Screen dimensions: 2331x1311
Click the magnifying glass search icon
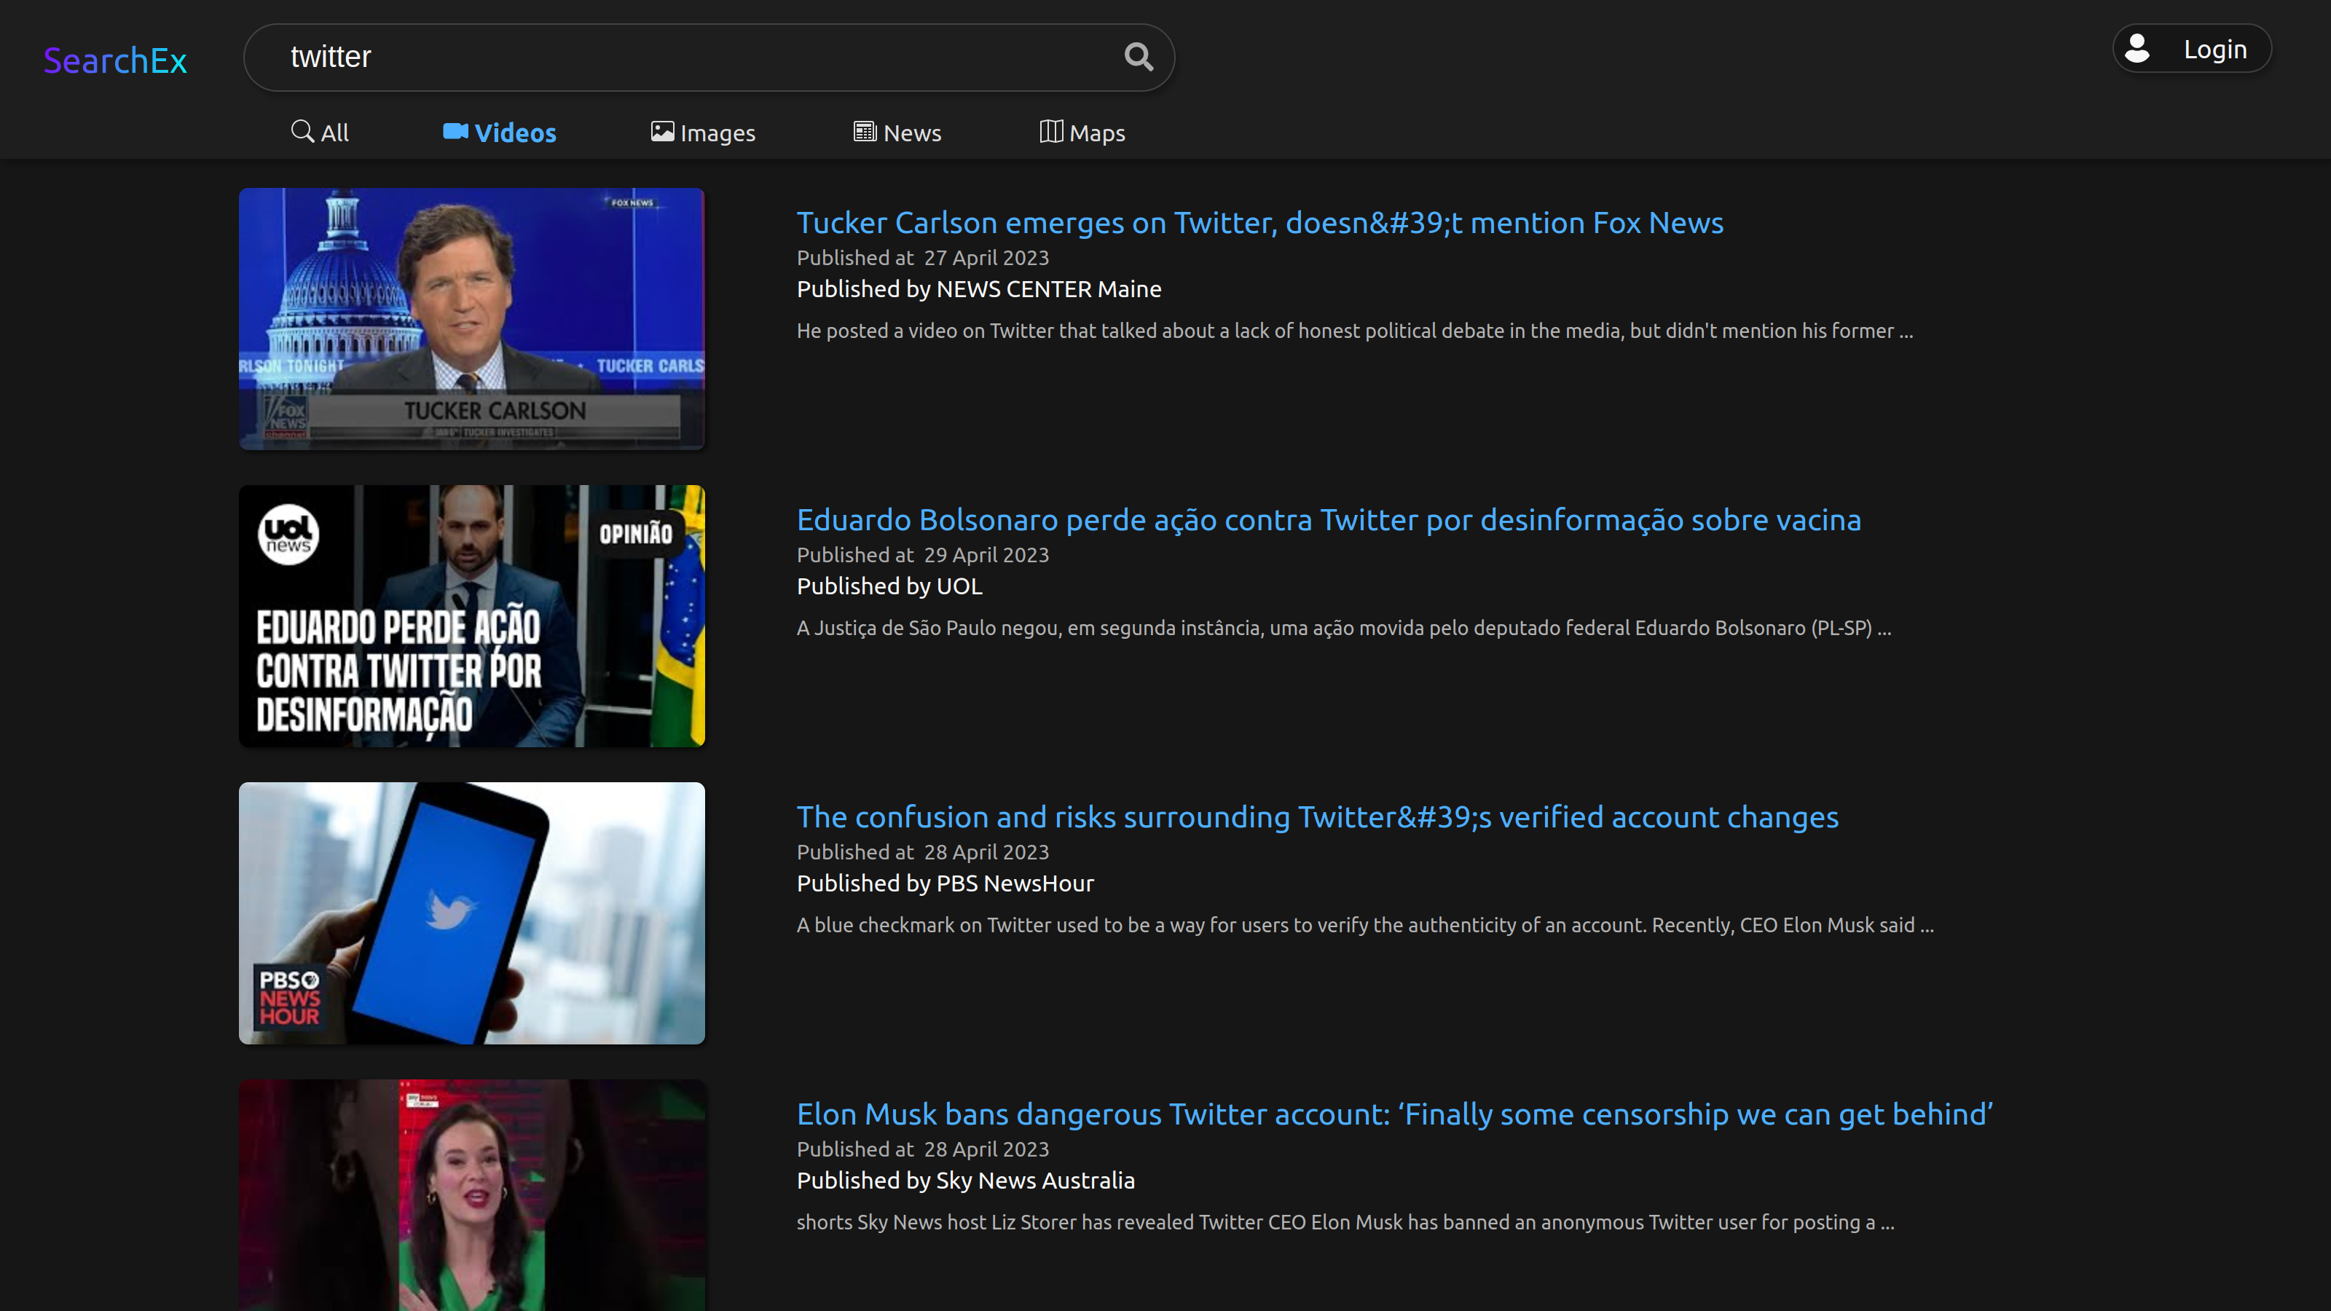click(x=1139, y=57)
